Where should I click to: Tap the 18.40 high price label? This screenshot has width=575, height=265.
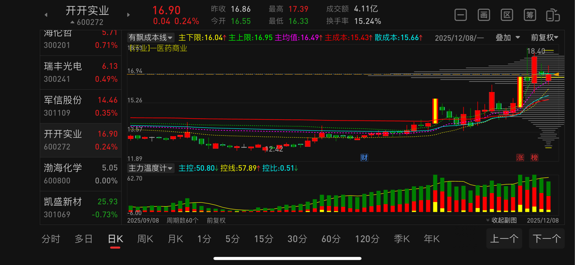coord(536,51)
